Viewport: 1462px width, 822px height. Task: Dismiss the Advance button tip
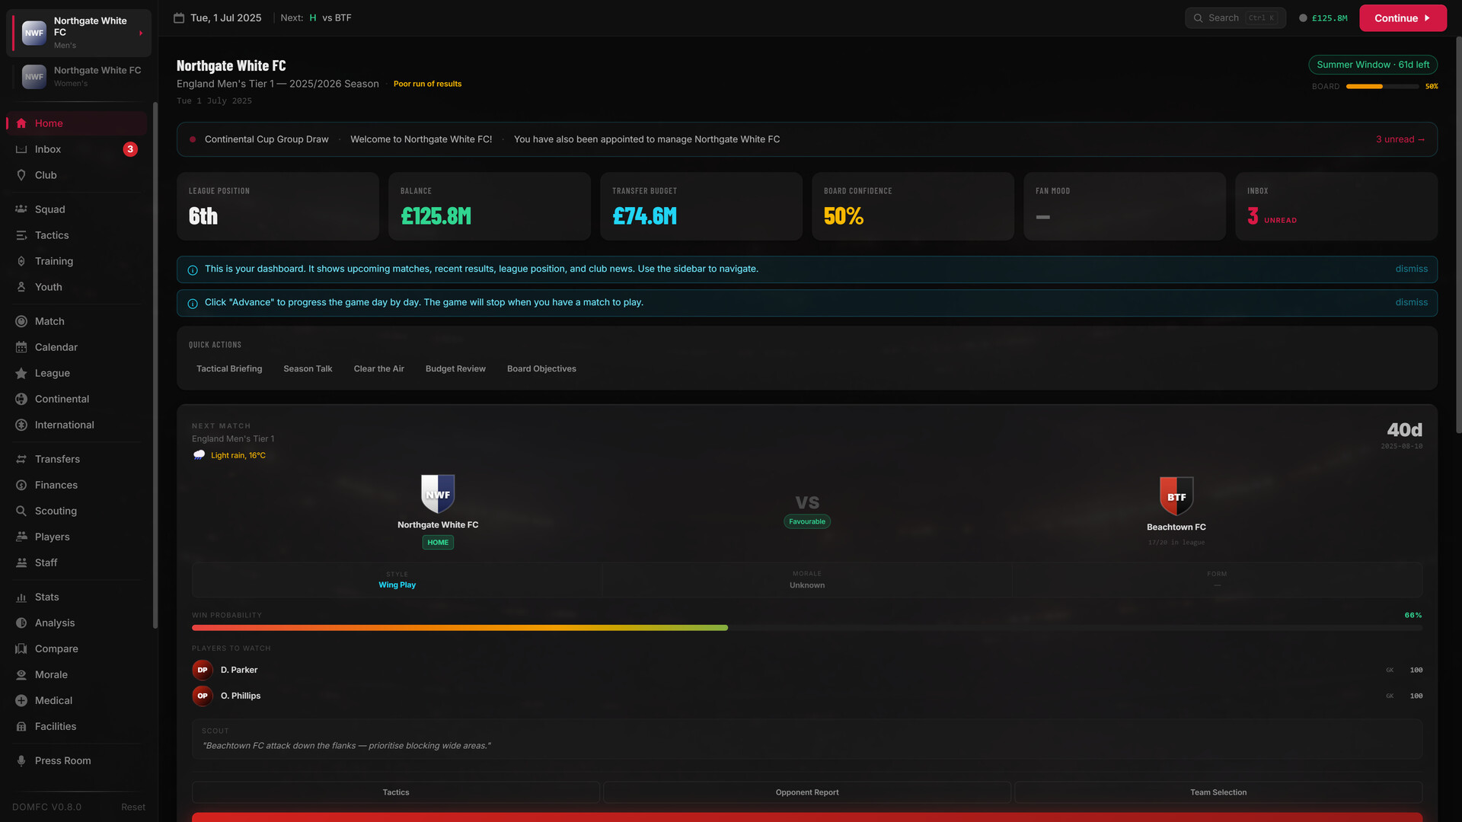pos(1411,302)
